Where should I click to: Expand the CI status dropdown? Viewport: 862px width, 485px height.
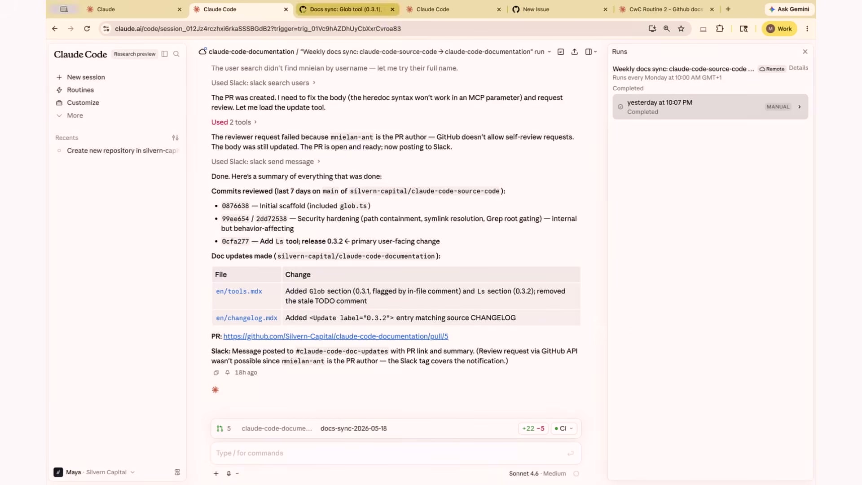(x=563, y=428)
